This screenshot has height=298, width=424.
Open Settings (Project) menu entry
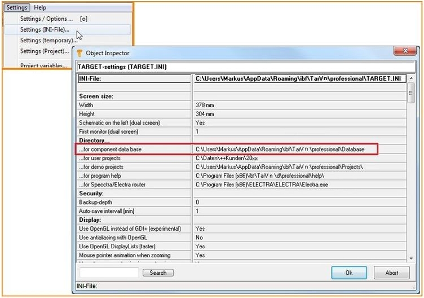44,51
